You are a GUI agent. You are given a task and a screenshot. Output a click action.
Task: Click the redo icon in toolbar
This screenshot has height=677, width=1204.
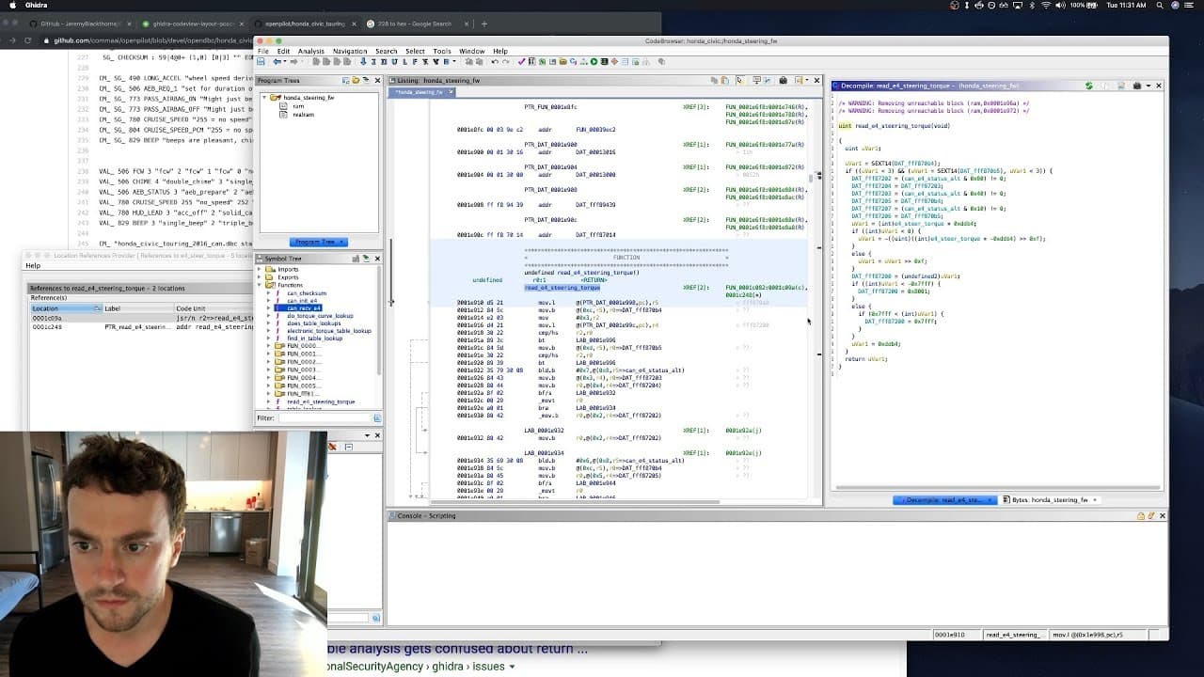(506, 61)
